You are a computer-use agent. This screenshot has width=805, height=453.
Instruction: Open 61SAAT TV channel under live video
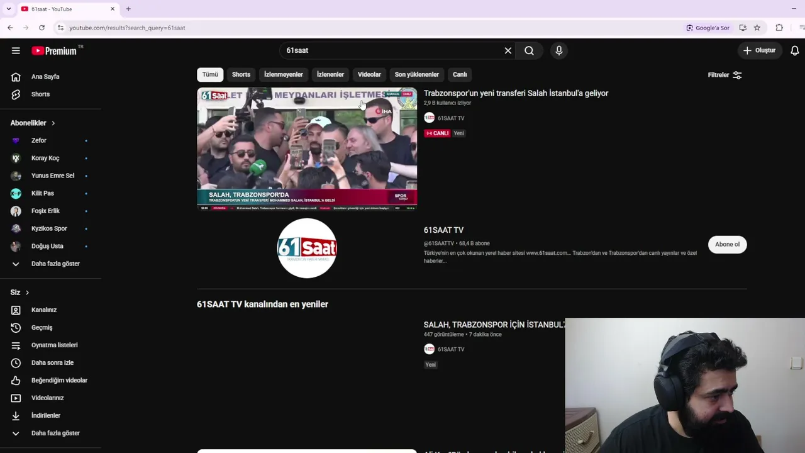pos(451,118)
